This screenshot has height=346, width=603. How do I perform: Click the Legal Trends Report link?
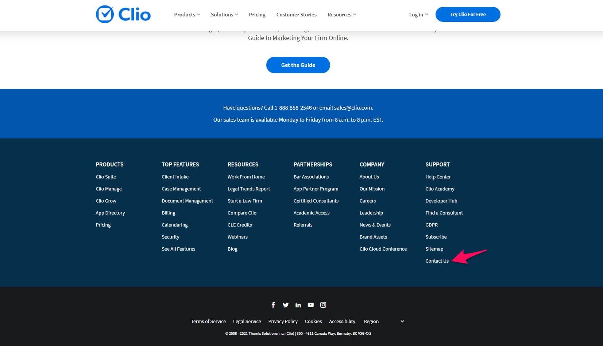coord(248,189)
